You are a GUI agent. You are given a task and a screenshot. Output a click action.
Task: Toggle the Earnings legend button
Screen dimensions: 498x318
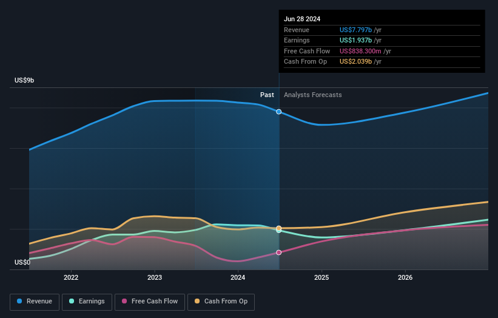pyautogui.click(x=87, y=302)
